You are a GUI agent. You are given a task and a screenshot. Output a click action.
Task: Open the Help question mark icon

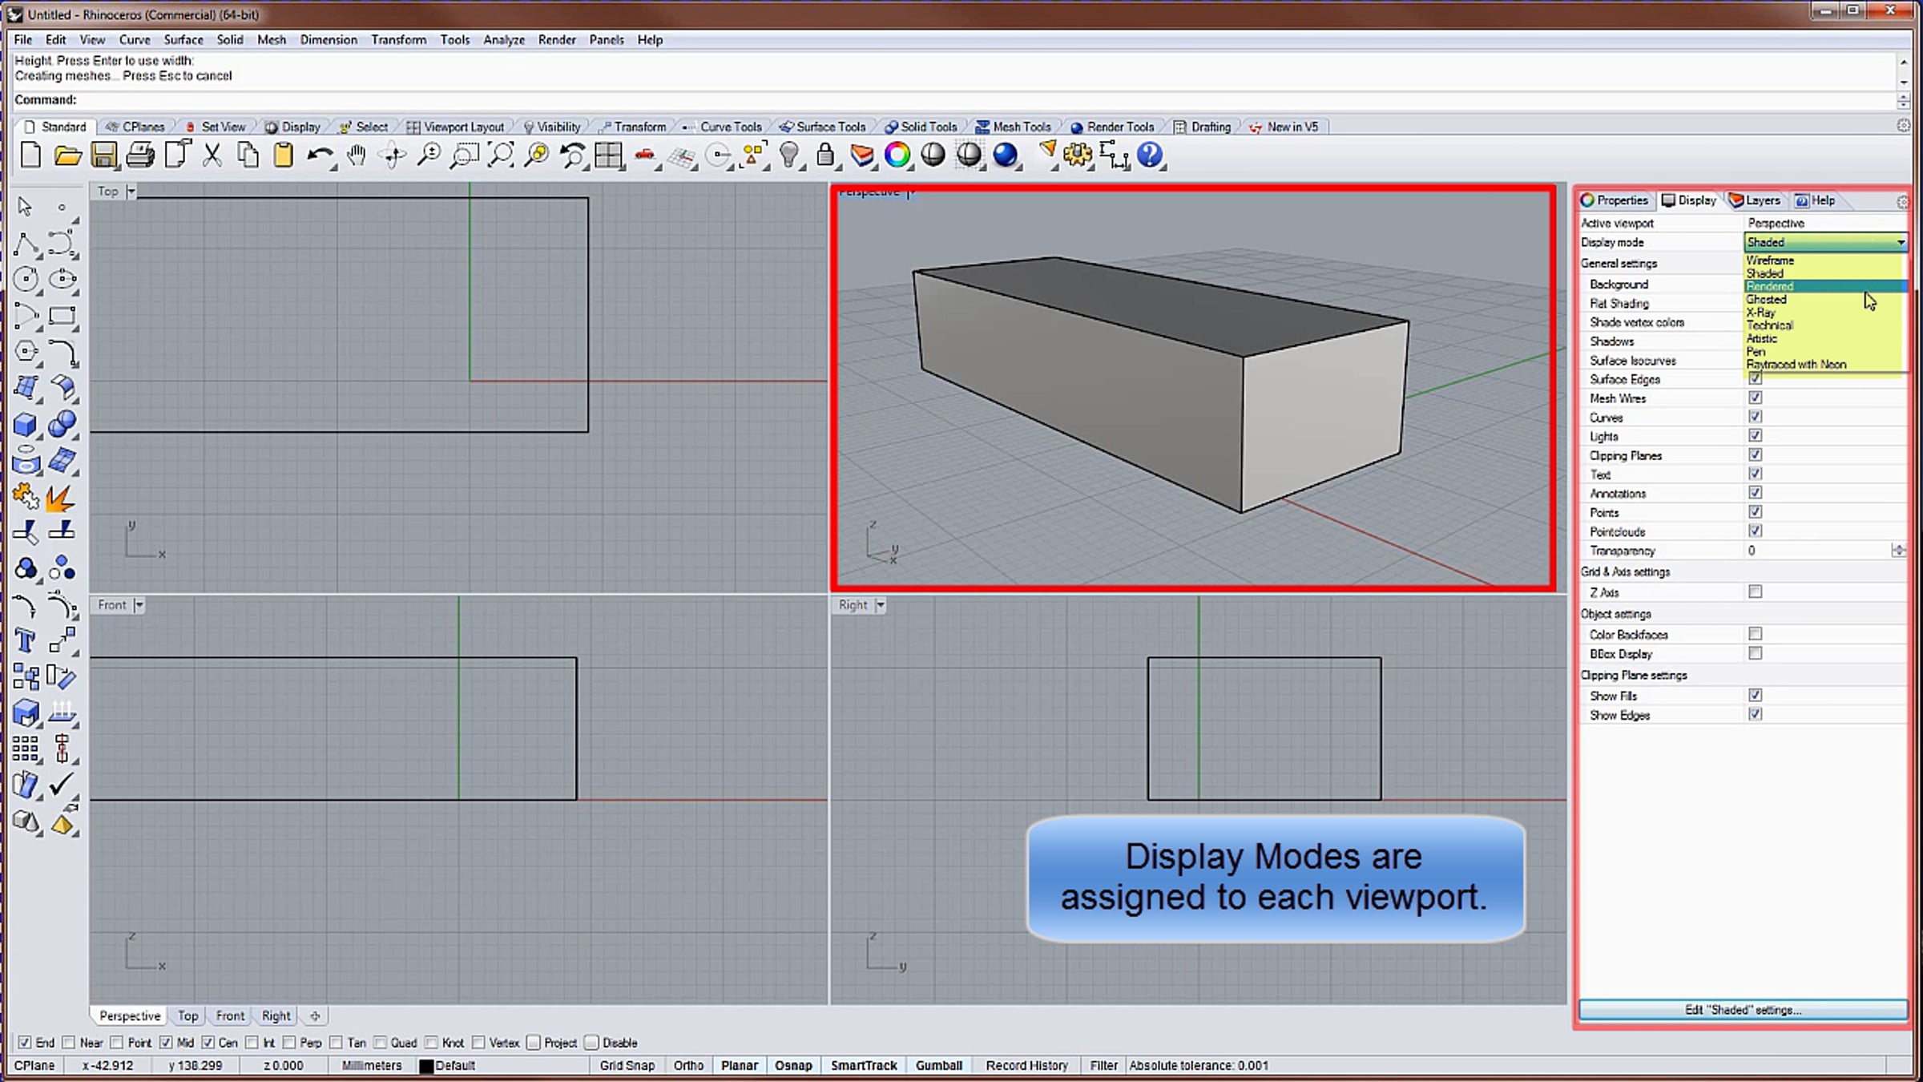pyautogui.click(x=1150, y=155)
